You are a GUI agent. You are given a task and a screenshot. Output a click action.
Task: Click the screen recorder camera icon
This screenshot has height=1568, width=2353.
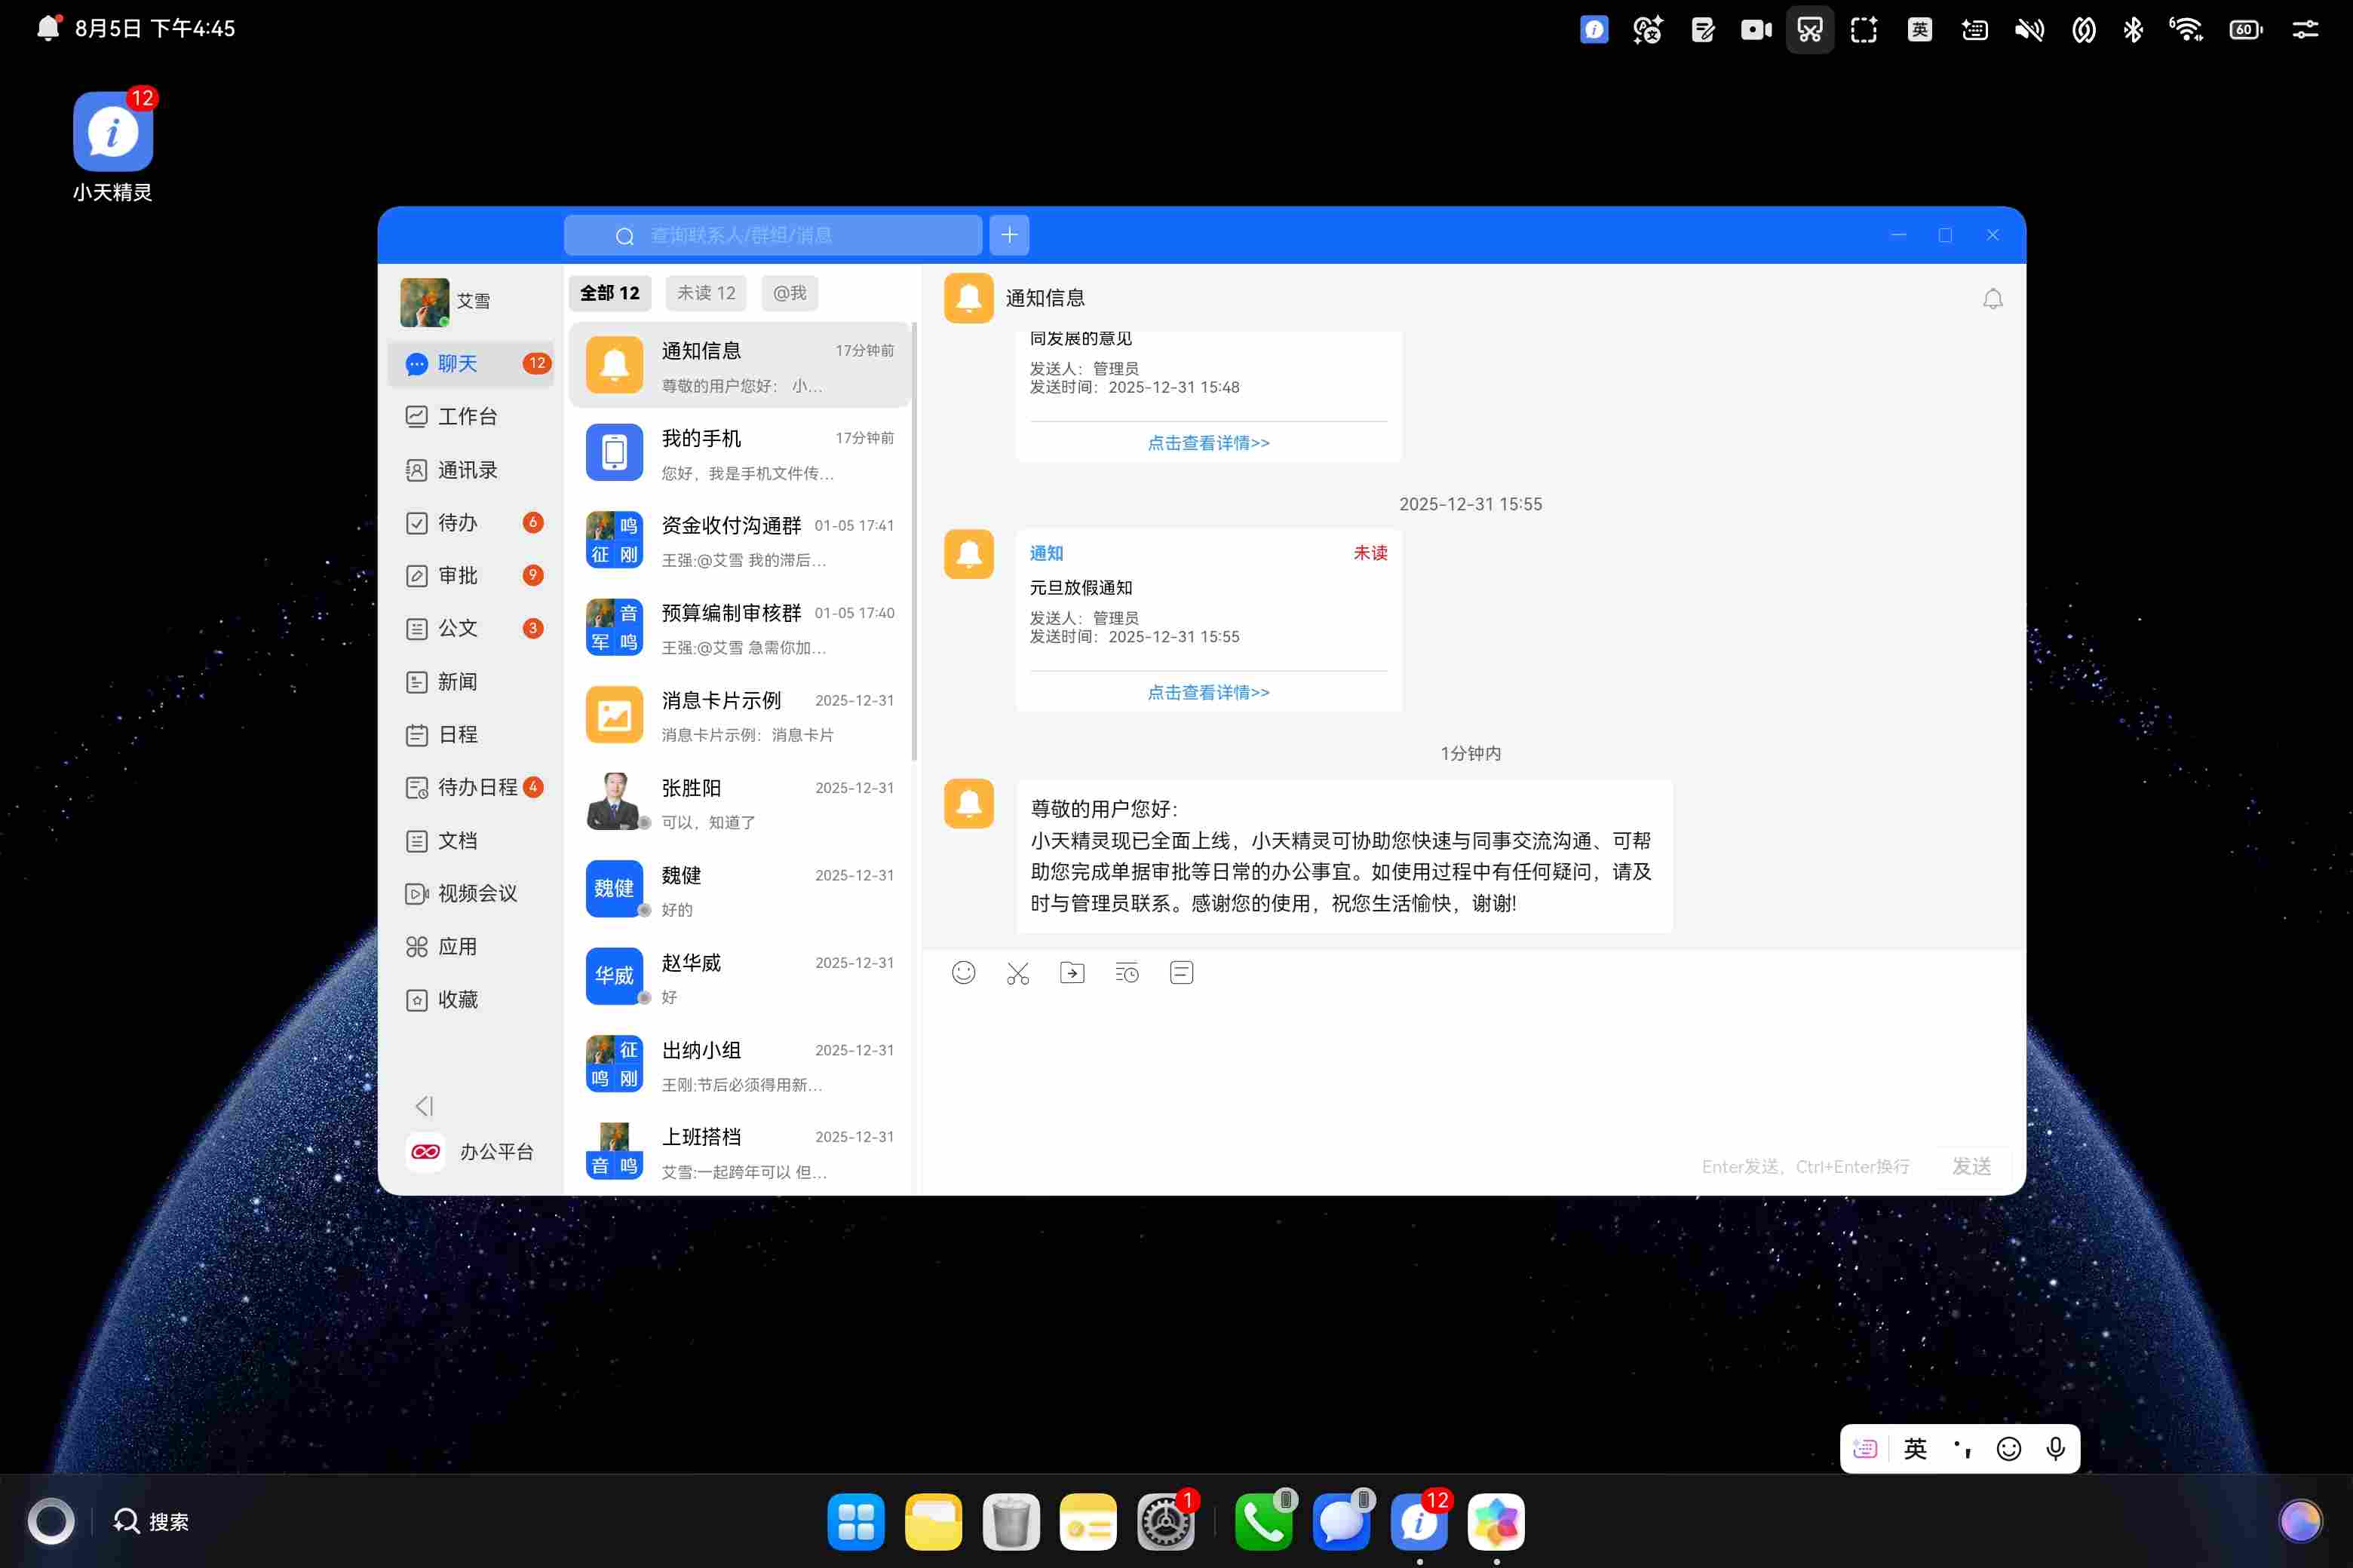(1756, 29)
